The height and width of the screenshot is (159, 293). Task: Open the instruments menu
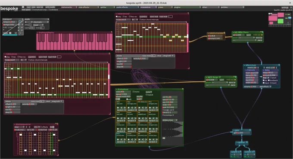click(x=69, y=7)
